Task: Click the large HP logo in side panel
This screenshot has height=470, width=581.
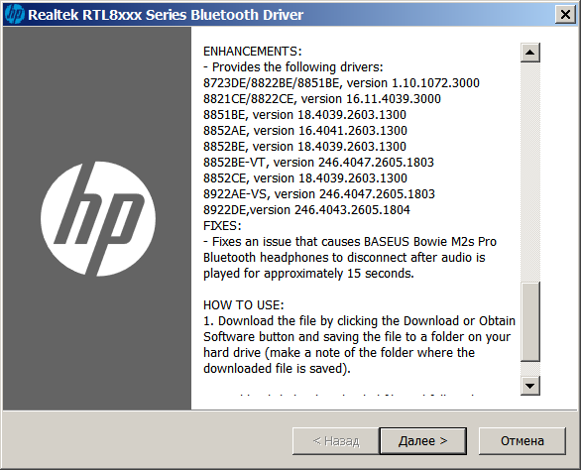Action: point(98,219)
